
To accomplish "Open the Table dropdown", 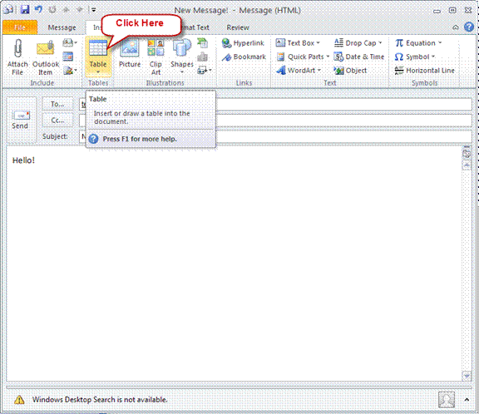I will [x=98, y=57].
